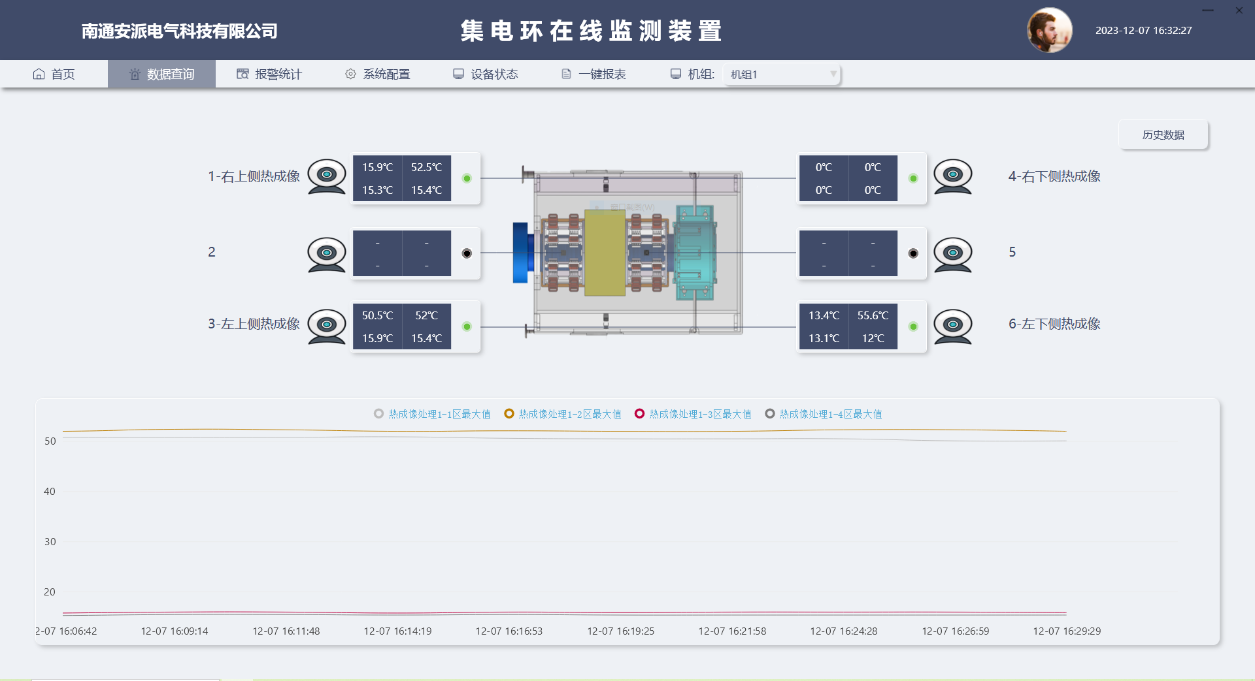Click the monitor icon beside 设备状态

point(458,74)
